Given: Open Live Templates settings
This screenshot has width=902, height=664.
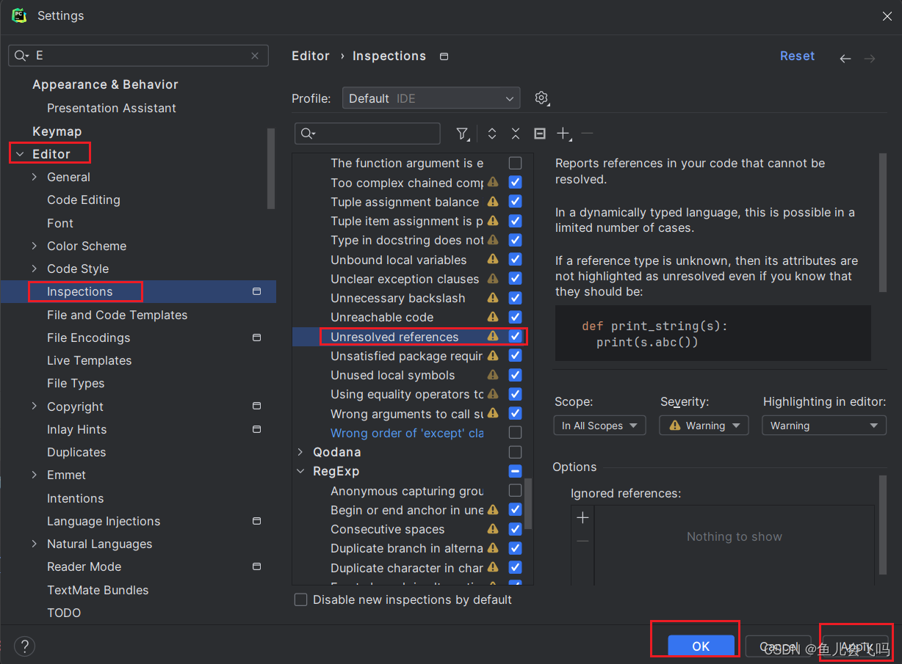Looking at the screenshot, I should coord(89,360).
